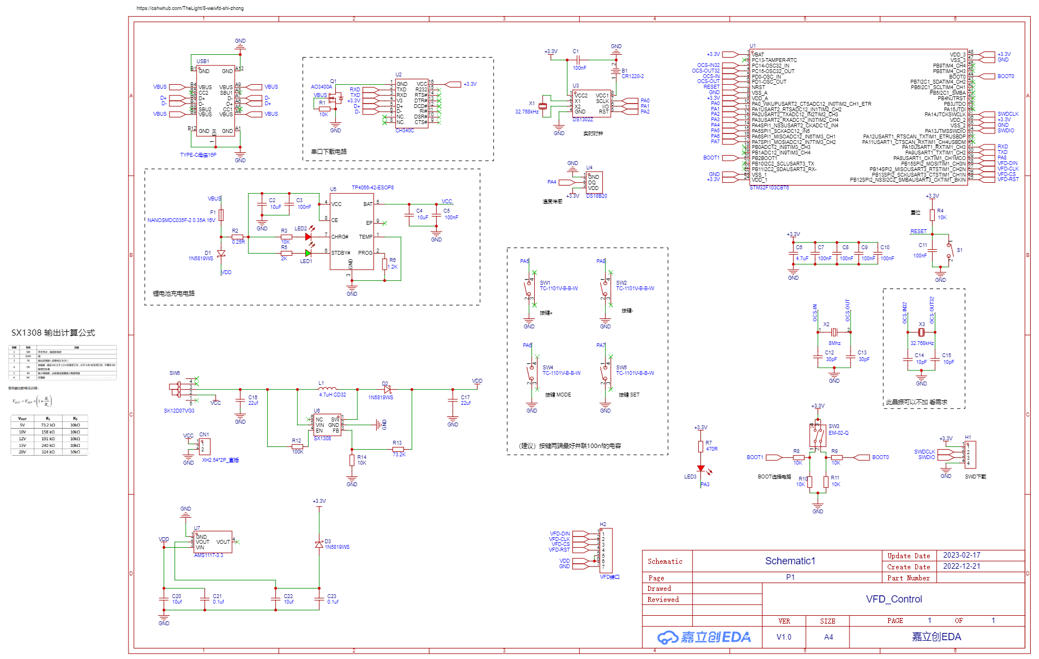Select the USB1 Type-C connector label
Screen dimensions: 1039x659
[203, 61]
